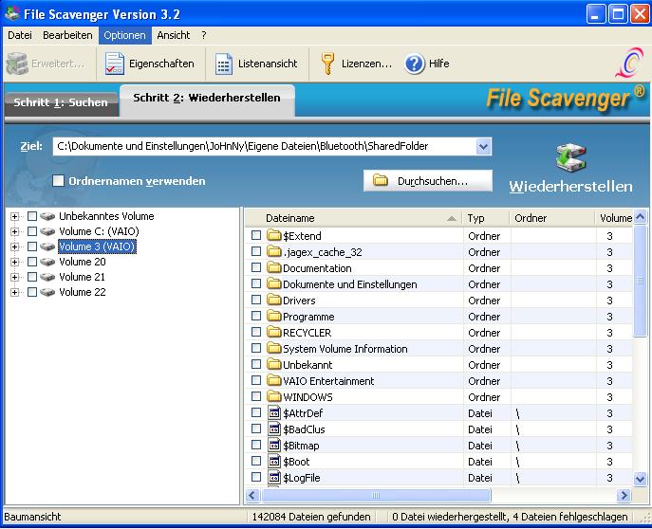Click the Ordner column header
Screen dimensions: 652x529
(x=551, y=218)
